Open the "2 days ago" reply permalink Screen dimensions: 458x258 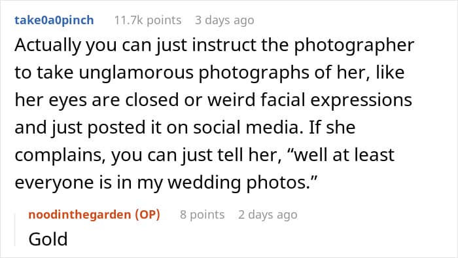[x=268, y=215]
